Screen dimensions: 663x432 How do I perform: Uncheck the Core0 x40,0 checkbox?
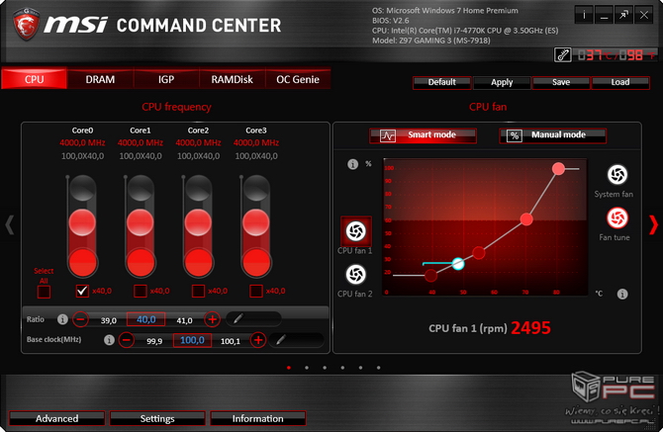[x=82, y=291]
